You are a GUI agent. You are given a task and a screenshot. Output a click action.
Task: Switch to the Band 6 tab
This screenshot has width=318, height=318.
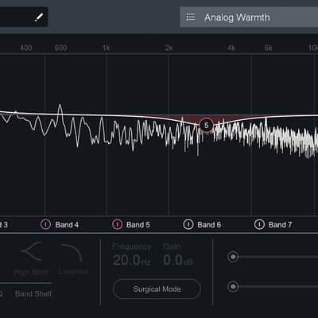point(209,225)
